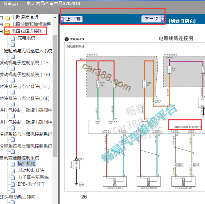This screenshot has height=204, width=205.
Task: Select 燃油系统与点火系统(16L) in the tree
Action: pos(25,98)
